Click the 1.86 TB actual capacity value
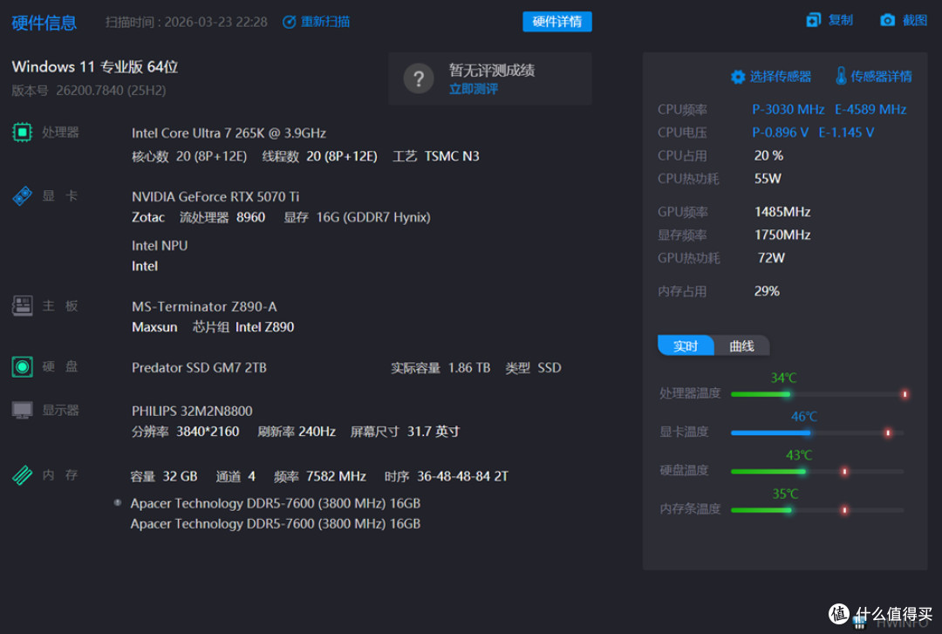The width and height of the screenshot is (942, 634). click(469, 368)
